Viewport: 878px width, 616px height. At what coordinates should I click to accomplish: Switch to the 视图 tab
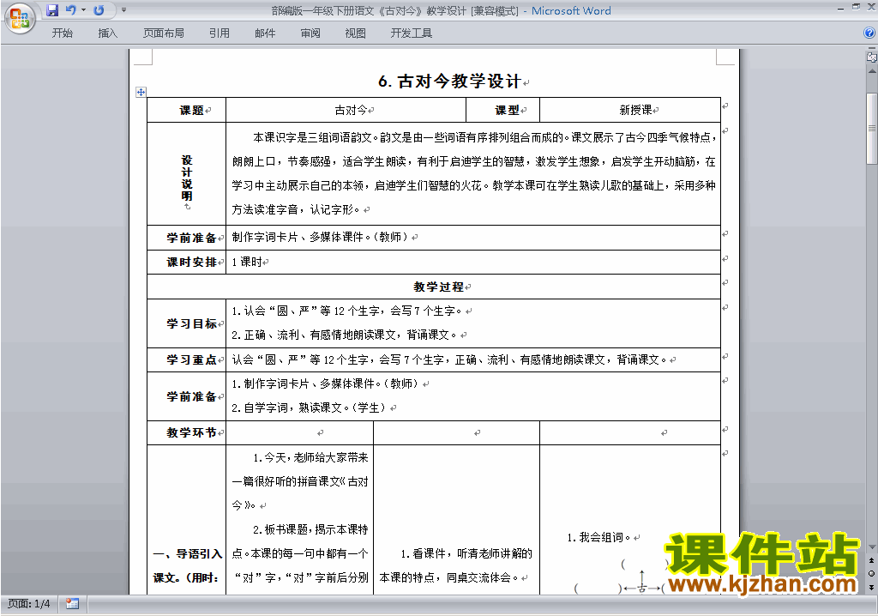coord(355,33)
